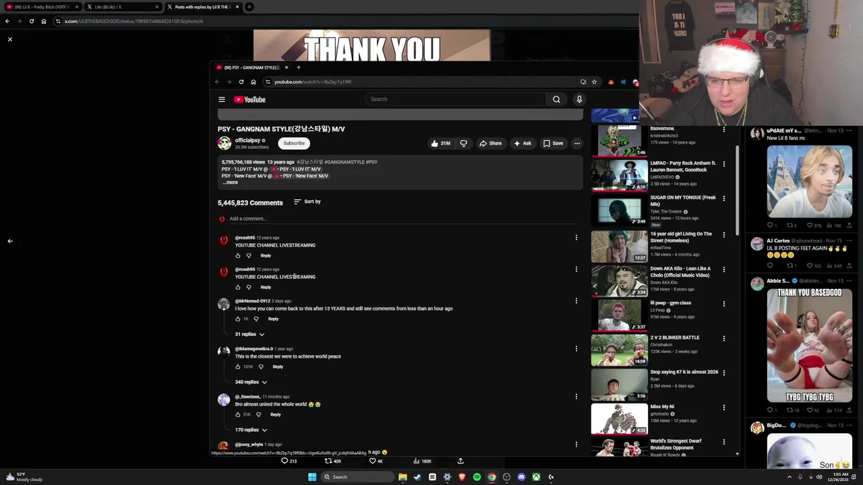This screenshot has width=863, height=485.
Task: Like the MrNomad-0912 comment
Action: pyautogui.click(x=237, y=319)
